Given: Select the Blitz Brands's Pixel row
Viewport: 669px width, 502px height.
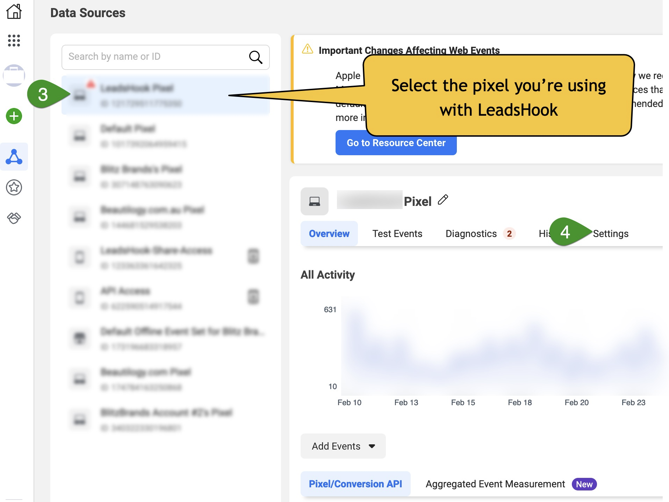Looking at the screenshot, I should 166,176.
